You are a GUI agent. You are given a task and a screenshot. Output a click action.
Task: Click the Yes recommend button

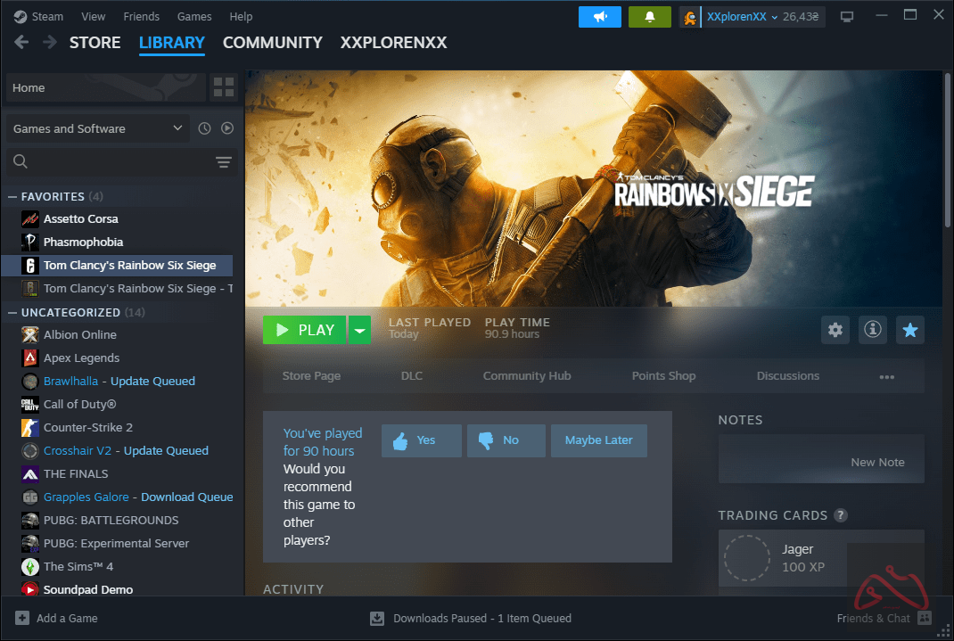[421, 440]
